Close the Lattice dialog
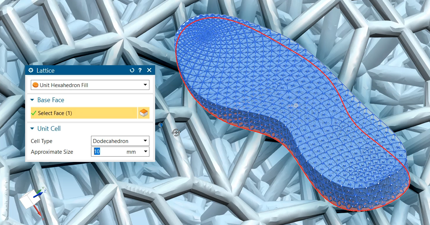 [x=149, y=71]
